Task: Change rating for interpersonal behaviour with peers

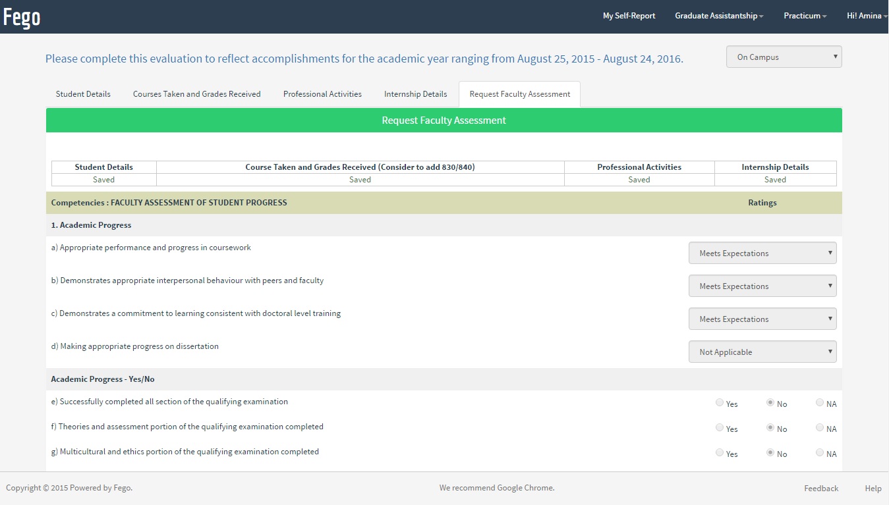Action: [762, 286]
